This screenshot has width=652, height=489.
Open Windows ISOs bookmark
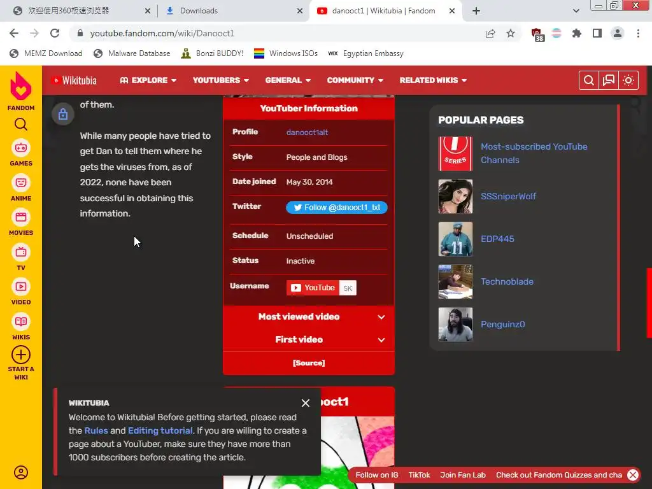click(x=286, y=53)
